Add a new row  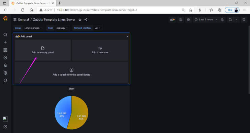pos(100,50)
